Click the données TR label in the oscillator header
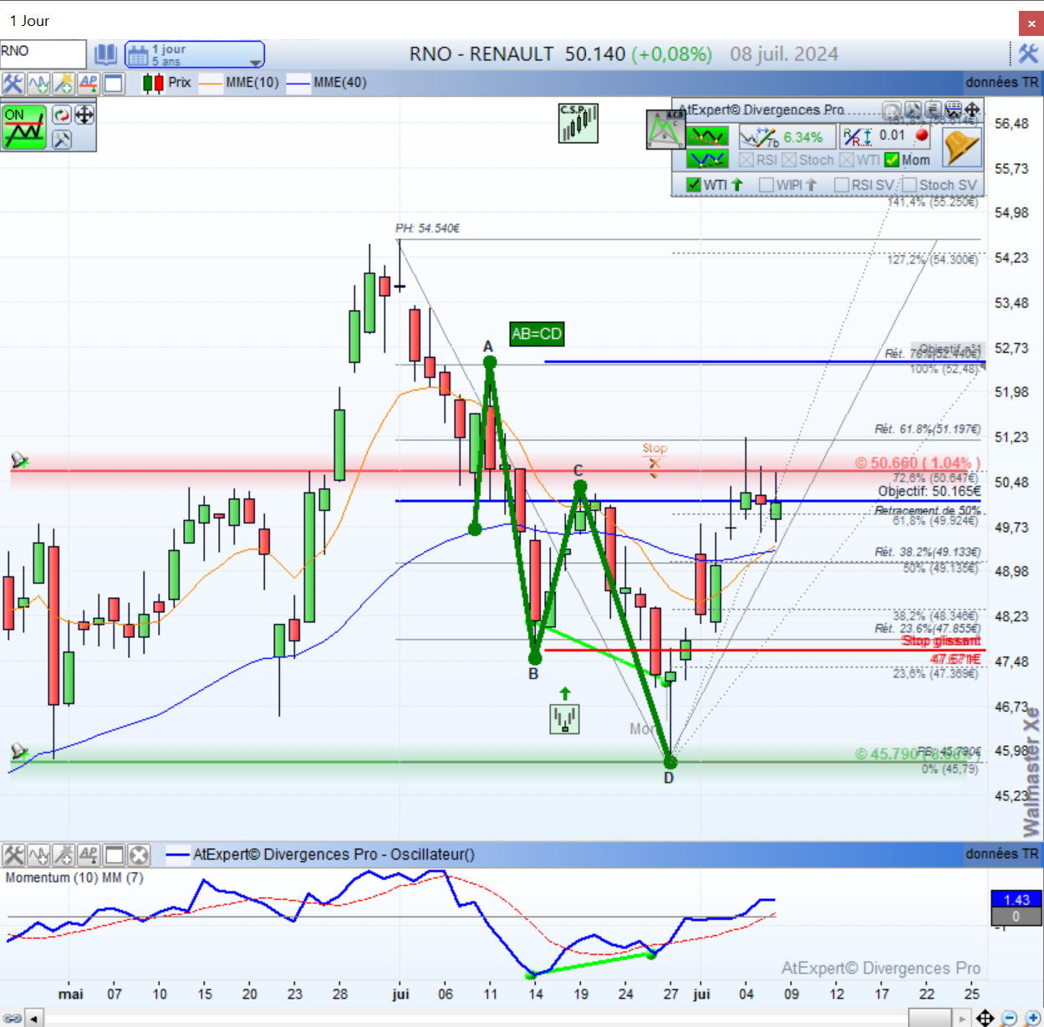This screenshot has width=1044, height=1027. (1001, 854)
